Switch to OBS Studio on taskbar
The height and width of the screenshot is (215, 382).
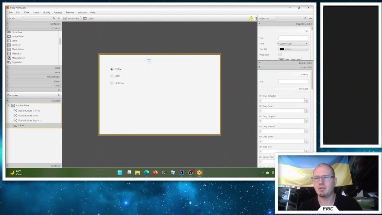[190, 173]
